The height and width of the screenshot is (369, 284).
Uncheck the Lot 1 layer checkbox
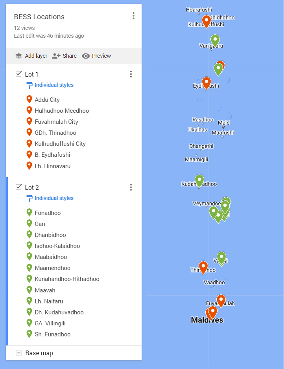[x=18, y=74]
